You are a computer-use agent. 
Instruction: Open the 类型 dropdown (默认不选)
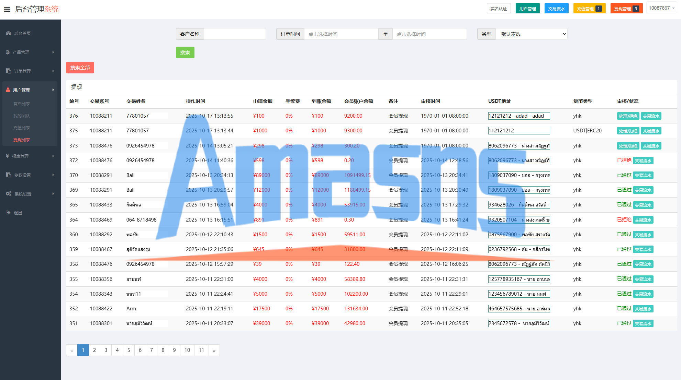click(531, 34)
